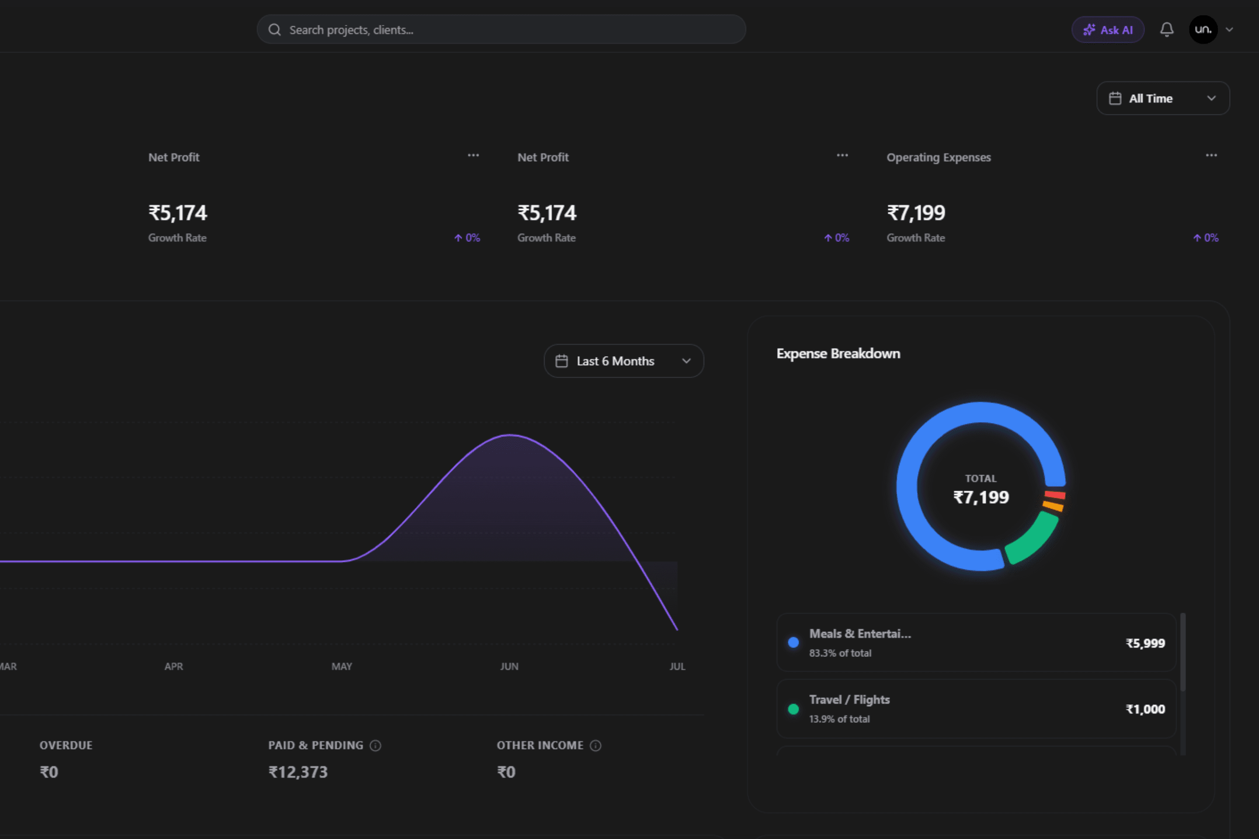The height and width of the screenshot is (839, 1259).
Task: Click the green Travel / Flights legend dot
Action: 793,709
